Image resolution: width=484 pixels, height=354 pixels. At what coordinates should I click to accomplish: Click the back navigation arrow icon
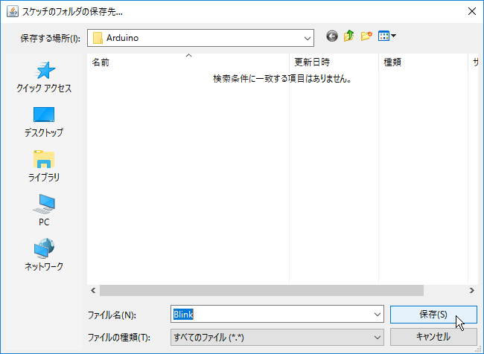[x=332, y=36]
